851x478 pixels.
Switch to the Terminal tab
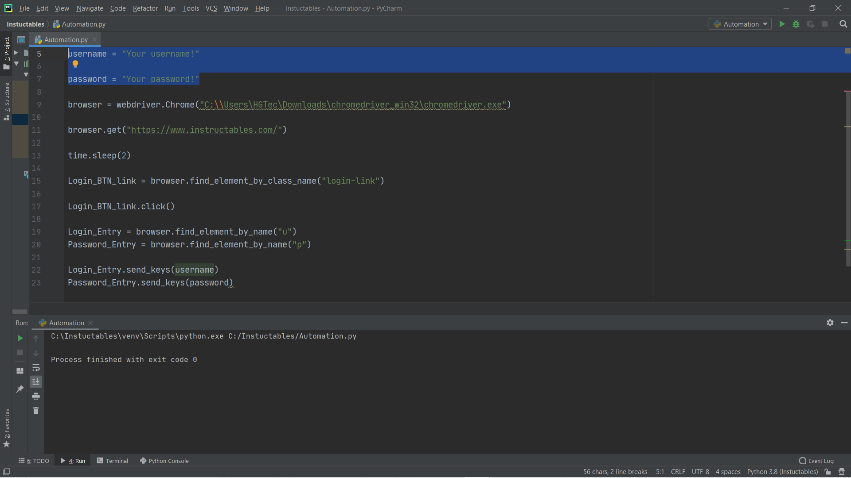(116, 460)
